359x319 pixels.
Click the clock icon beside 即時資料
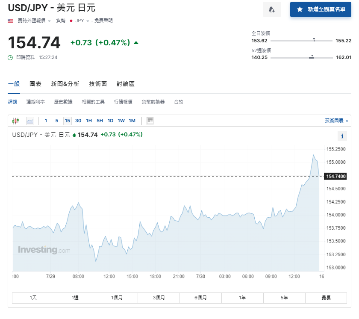[9, 56]
